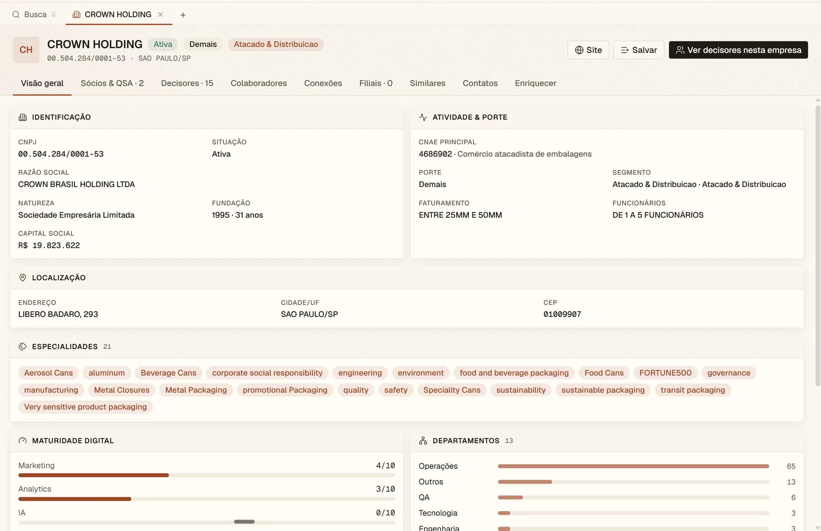The width and height of the screenshot is (821, 531).
Task: Click the Atacado & Distribuicao header badge
Action: tap(276, 44)
